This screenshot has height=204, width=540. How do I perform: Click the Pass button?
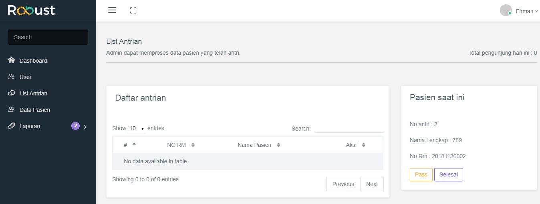point(421,174)
